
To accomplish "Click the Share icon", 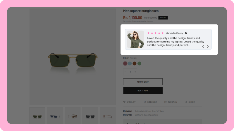I will pos(186,102).
